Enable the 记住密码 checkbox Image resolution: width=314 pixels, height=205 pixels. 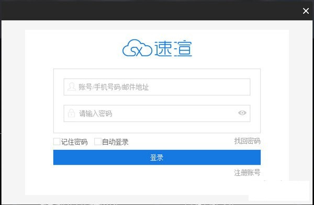click(x=57, y=142)
